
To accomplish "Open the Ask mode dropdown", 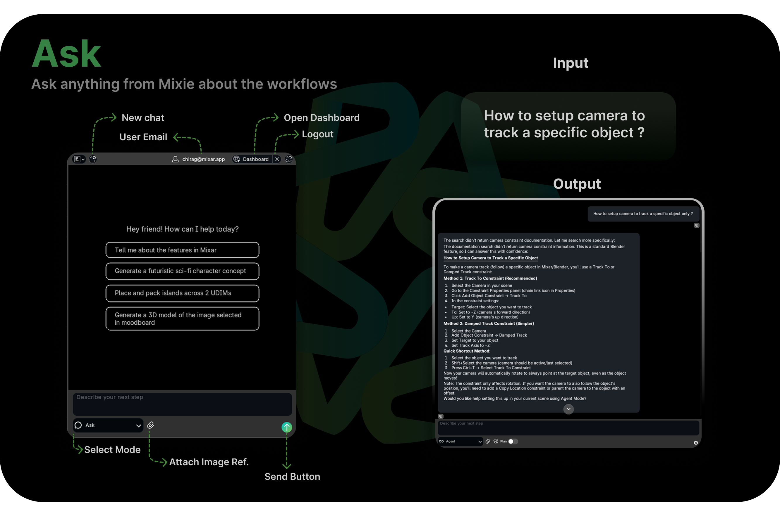I will [108, 425].
